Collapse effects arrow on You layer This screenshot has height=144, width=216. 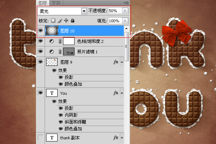[x=122, y=93]
